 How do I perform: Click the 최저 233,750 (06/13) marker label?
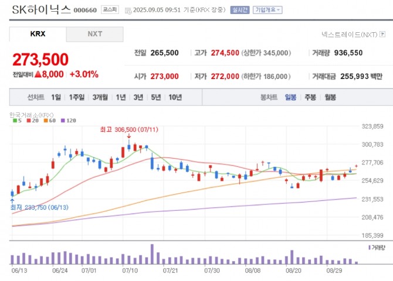pyautogui.click(x=39, y=207)
